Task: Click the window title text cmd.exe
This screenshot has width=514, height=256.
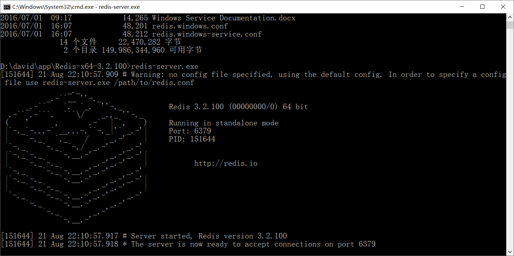Action: coord(76,7)
